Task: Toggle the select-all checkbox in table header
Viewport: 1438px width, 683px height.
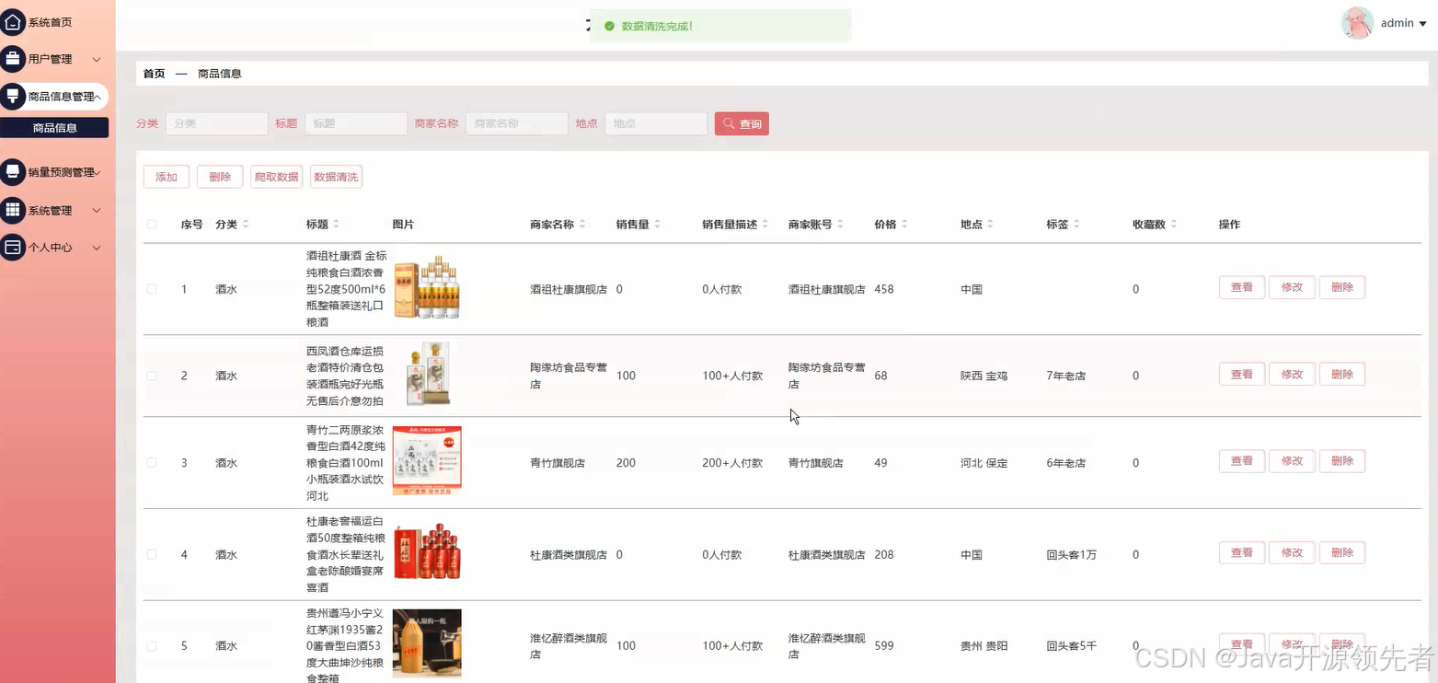Action: point(152,225)
